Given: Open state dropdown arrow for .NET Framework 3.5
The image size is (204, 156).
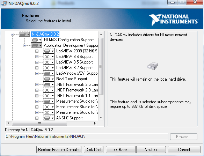Looking at the screenshot, I should (52, 84).
